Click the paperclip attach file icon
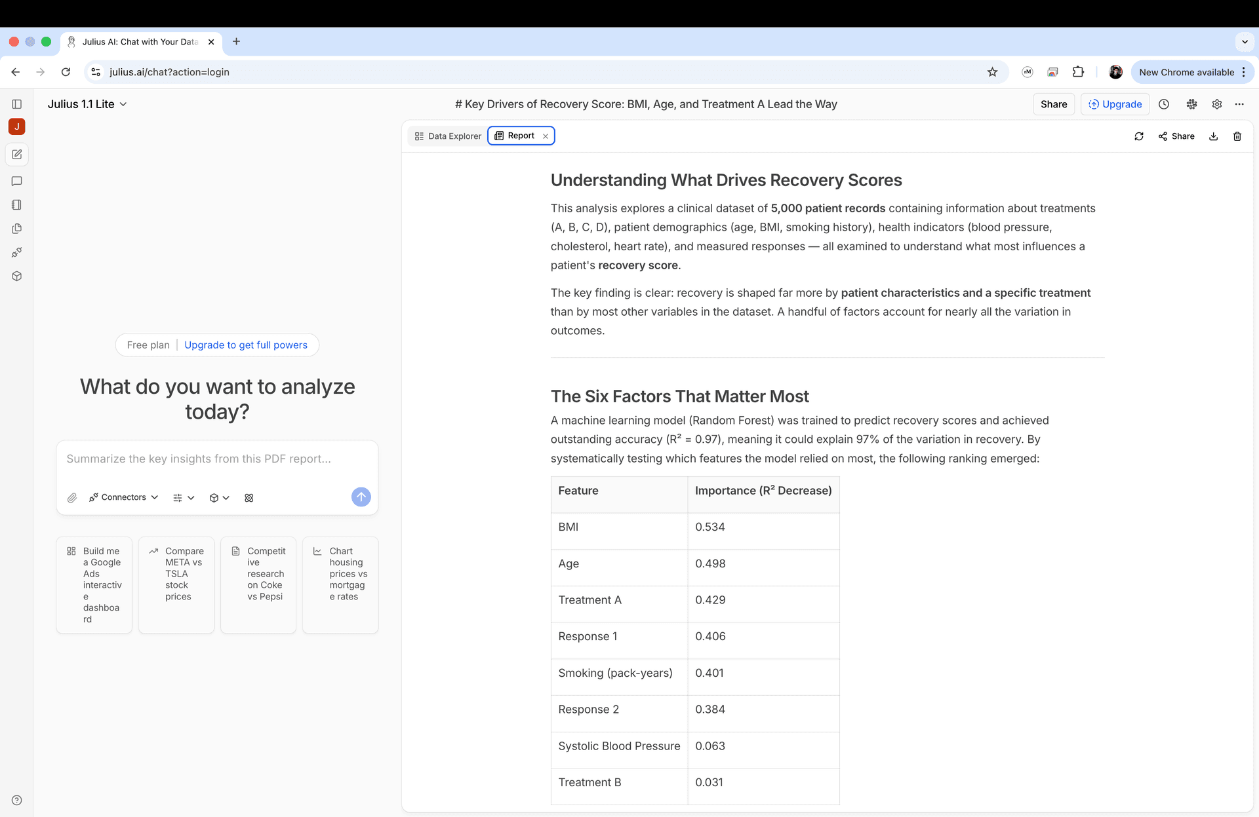 (x=72, y=498)
